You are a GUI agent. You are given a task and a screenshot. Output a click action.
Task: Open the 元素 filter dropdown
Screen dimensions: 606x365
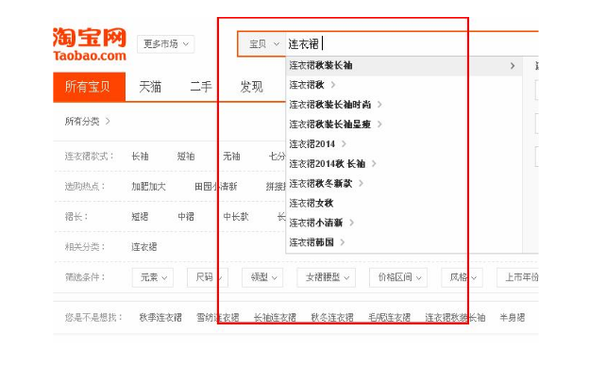tap(153, 277)
